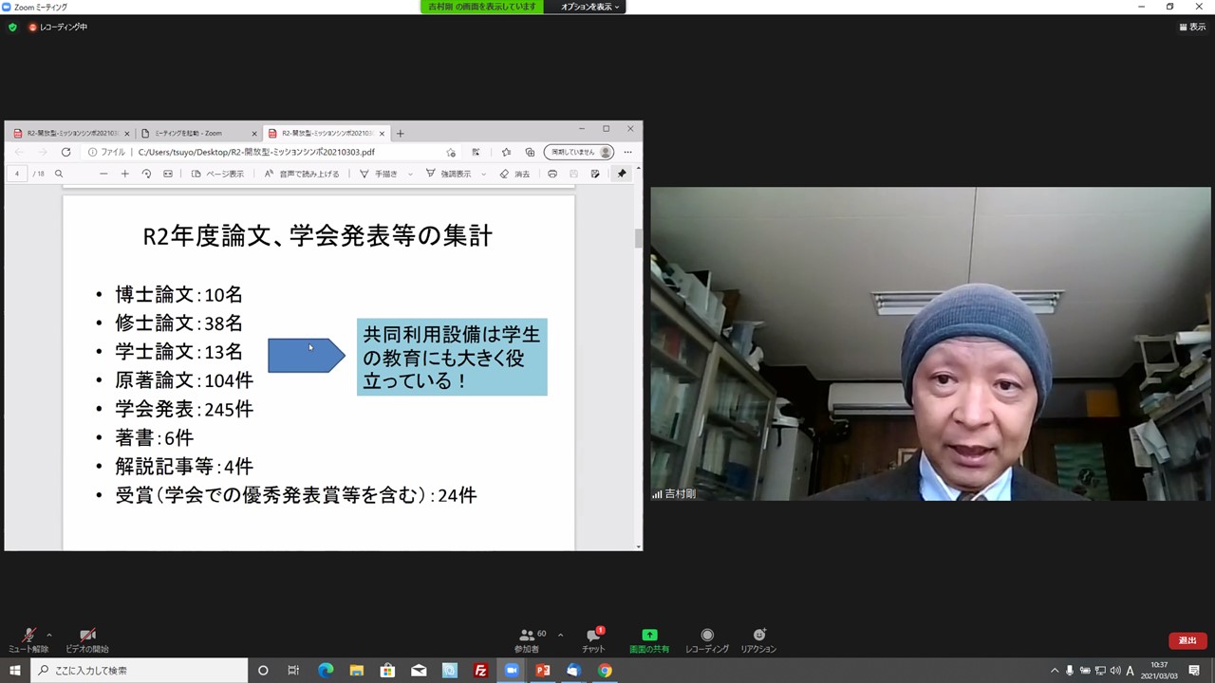Expand the 強調表示 color dropdown

coord(483,175)
